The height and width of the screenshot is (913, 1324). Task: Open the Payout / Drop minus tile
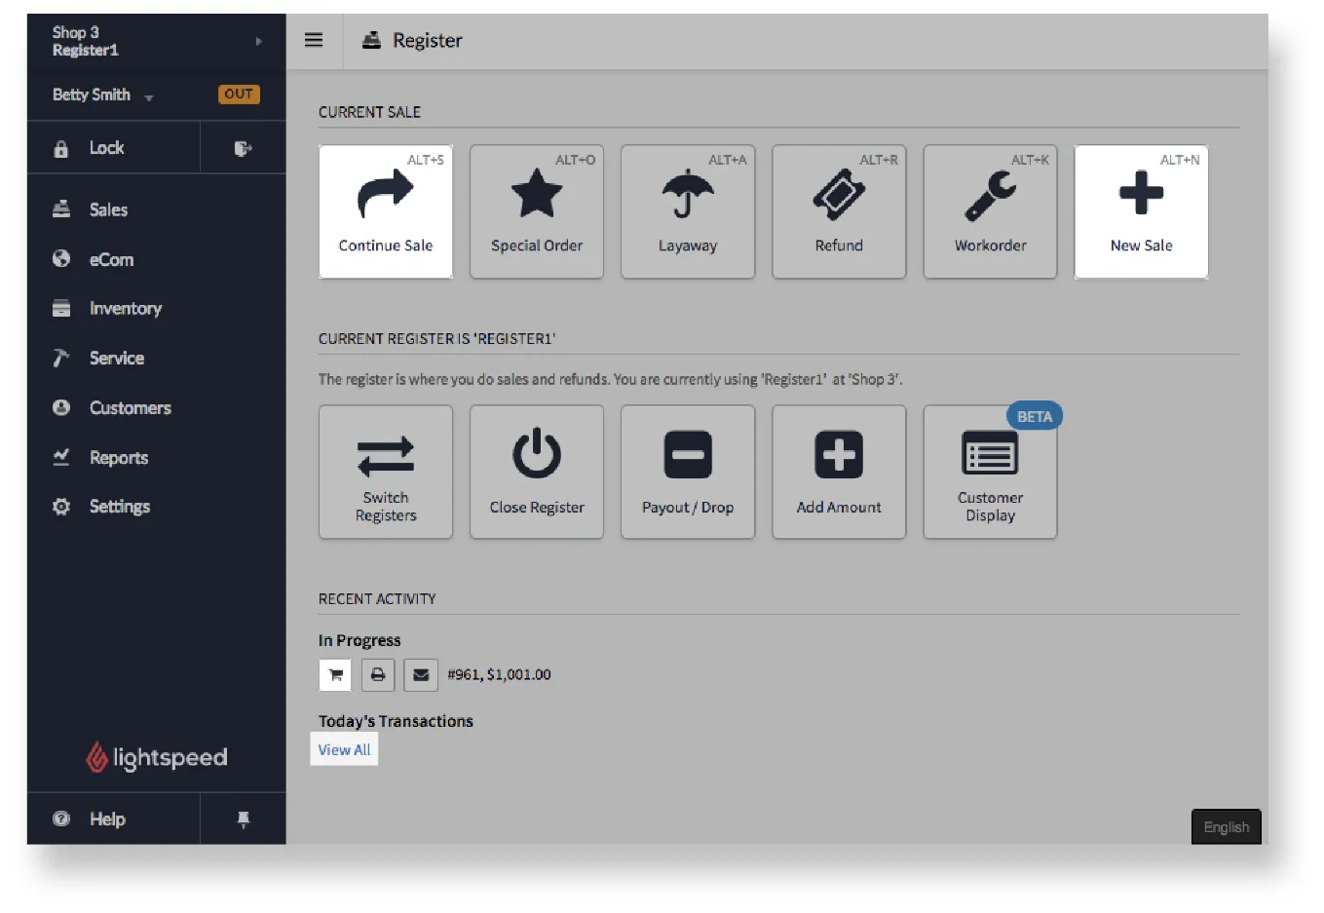tap(688, 472)
